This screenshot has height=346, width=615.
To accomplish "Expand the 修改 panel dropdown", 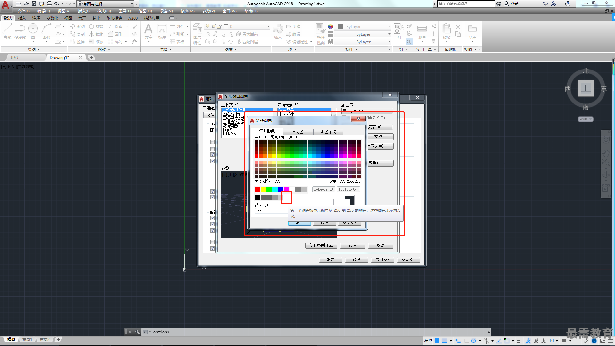I will (x=104, y=49).
